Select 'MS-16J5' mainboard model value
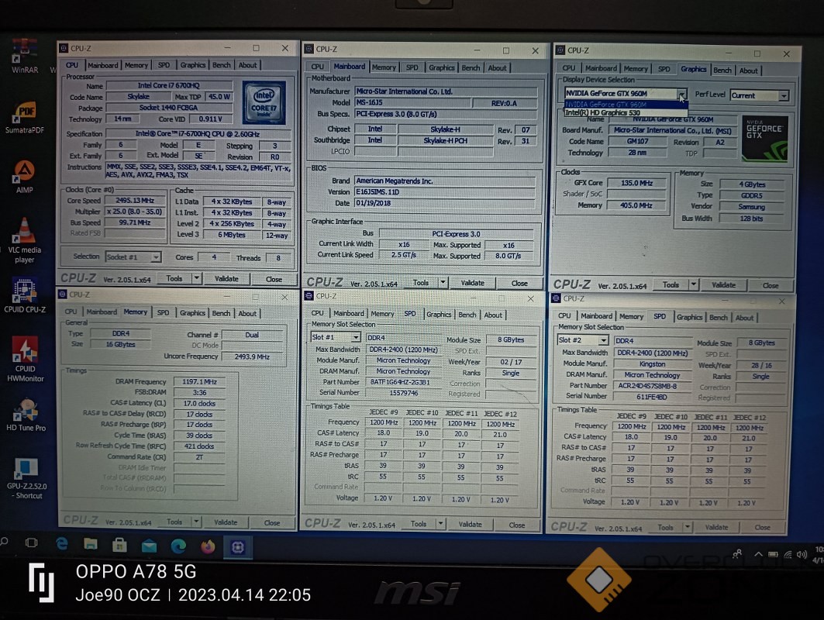824x620 pixels. pyautogui.click(x=369, y=102)
